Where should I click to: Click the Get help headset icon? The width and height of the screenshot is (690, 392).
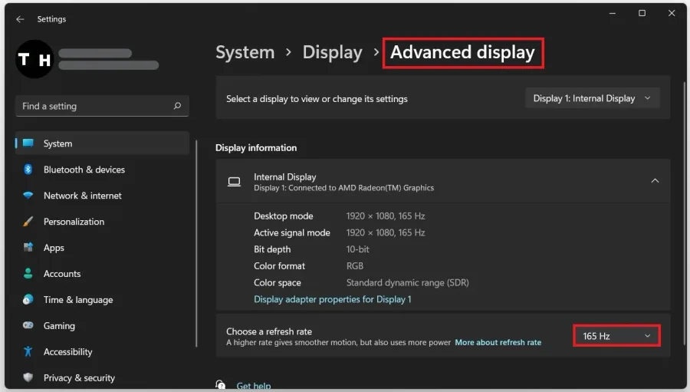pos(221,384)
